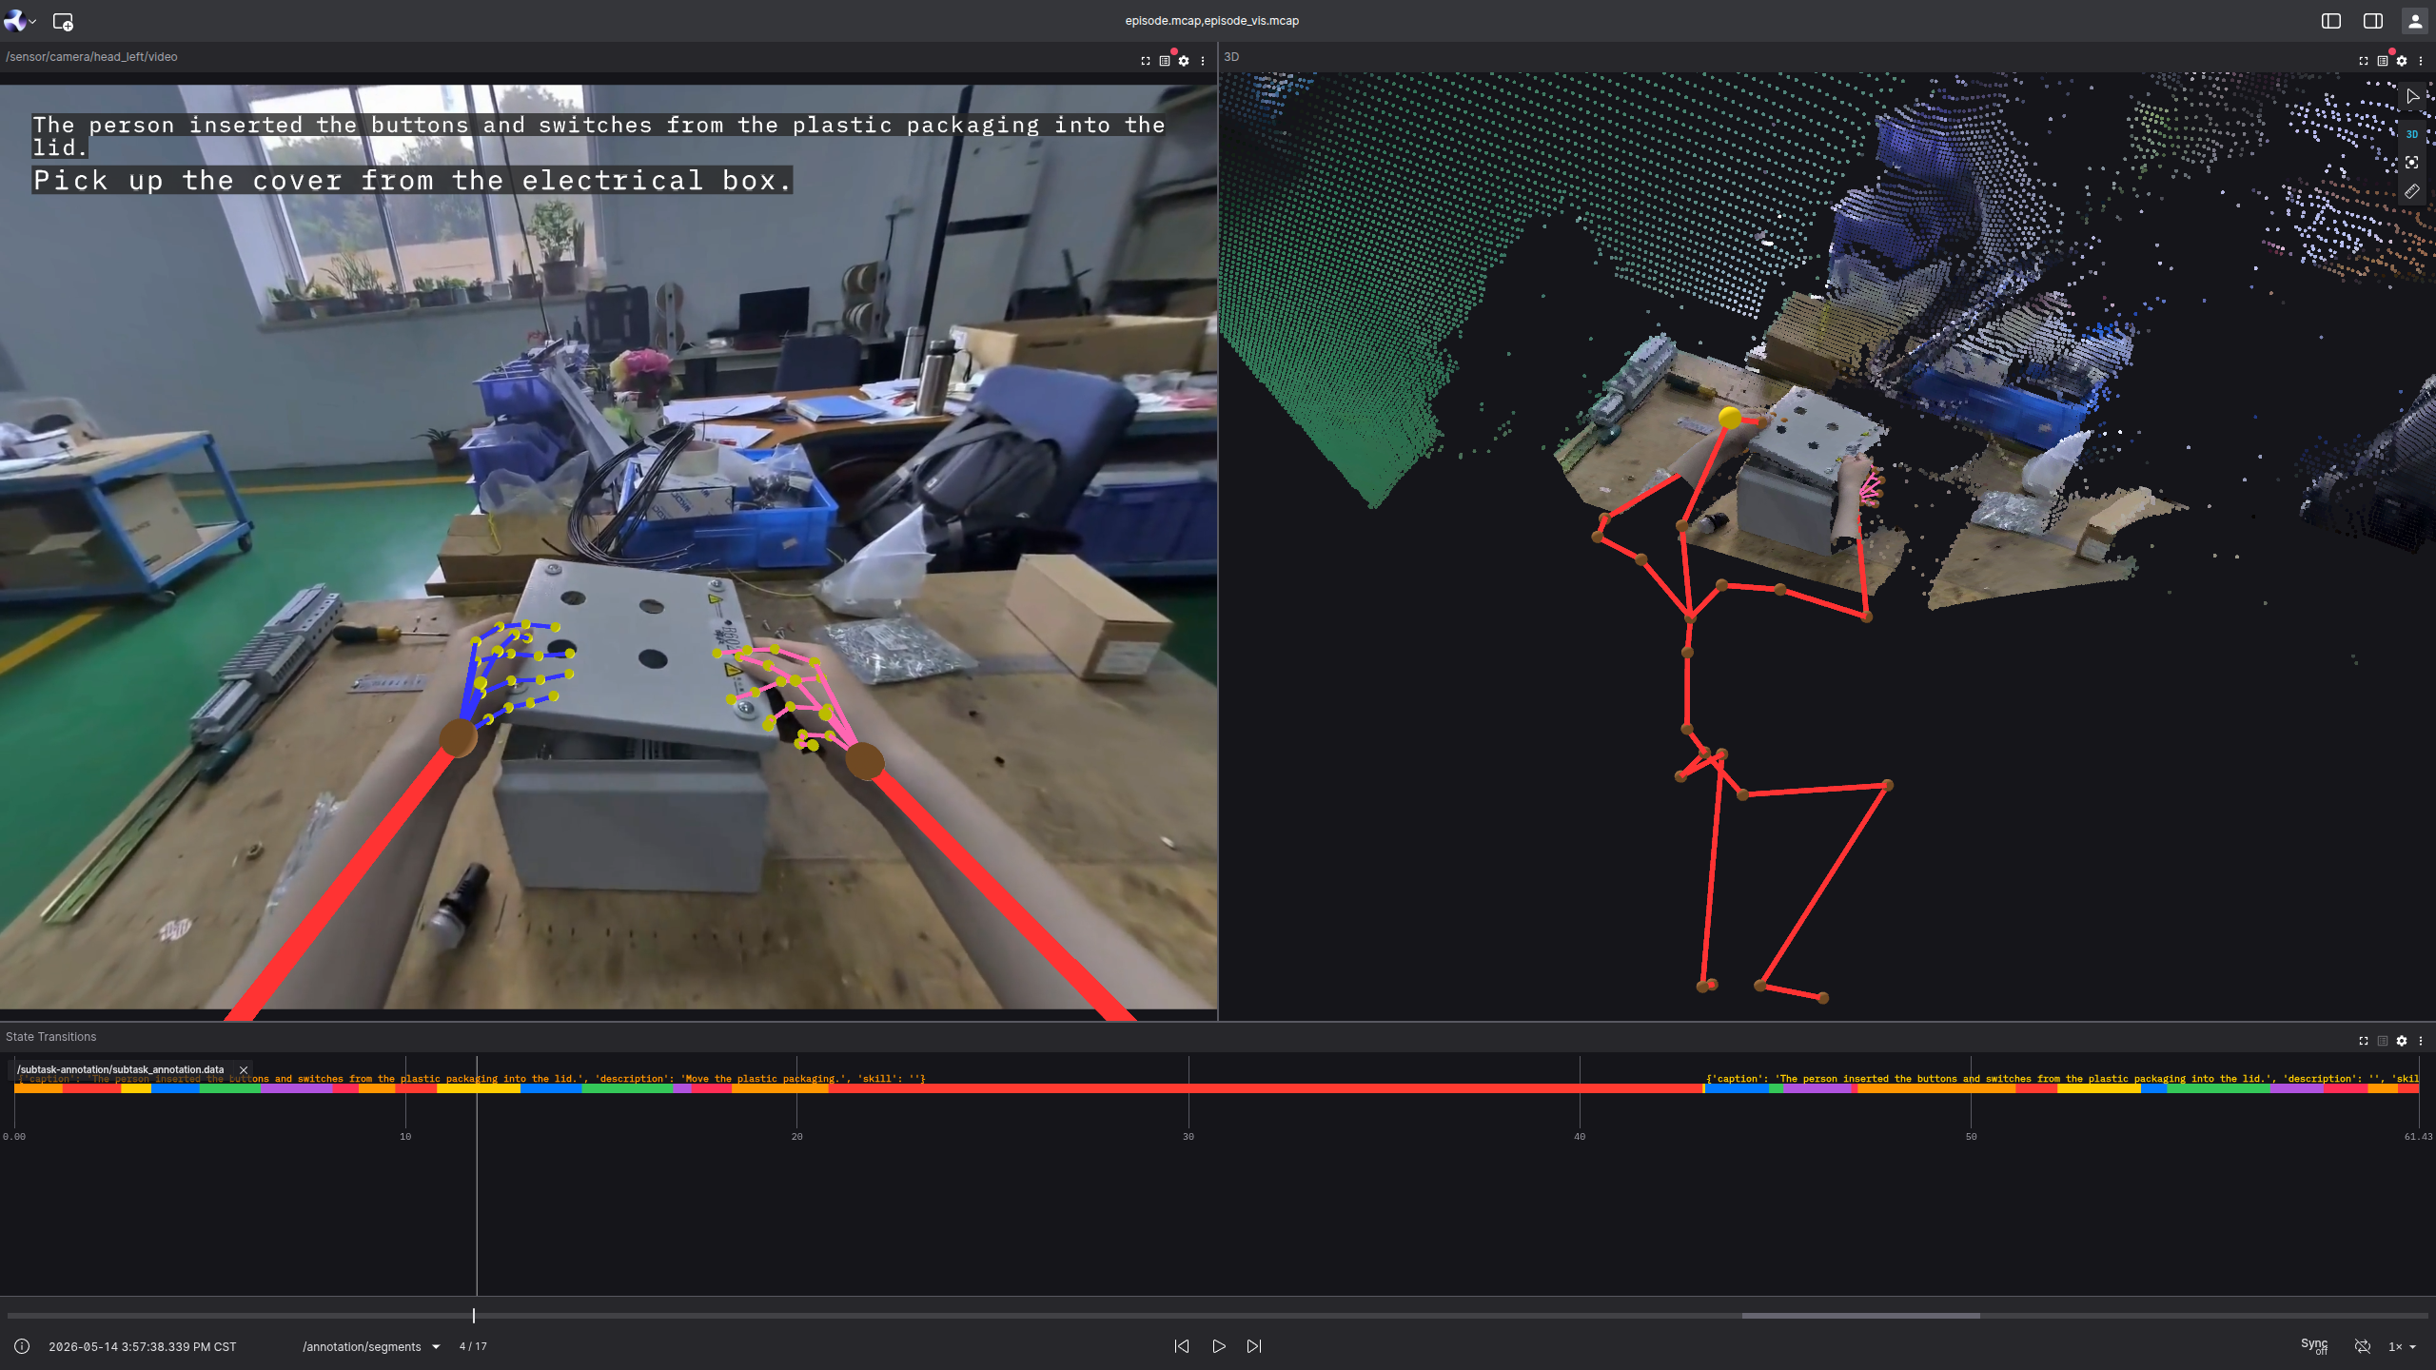The width and height of the screenshot is (2436, 1370).
Task: Toggle the loop playback icon
Action: click(x=2362, y=1346)
